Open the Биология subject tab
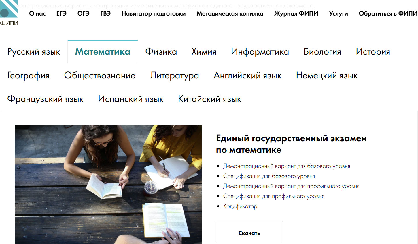 coord(322,52)
